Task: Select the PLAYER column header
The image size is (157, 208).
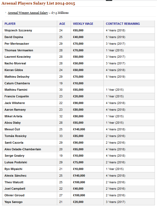Action: pos(10,24)
